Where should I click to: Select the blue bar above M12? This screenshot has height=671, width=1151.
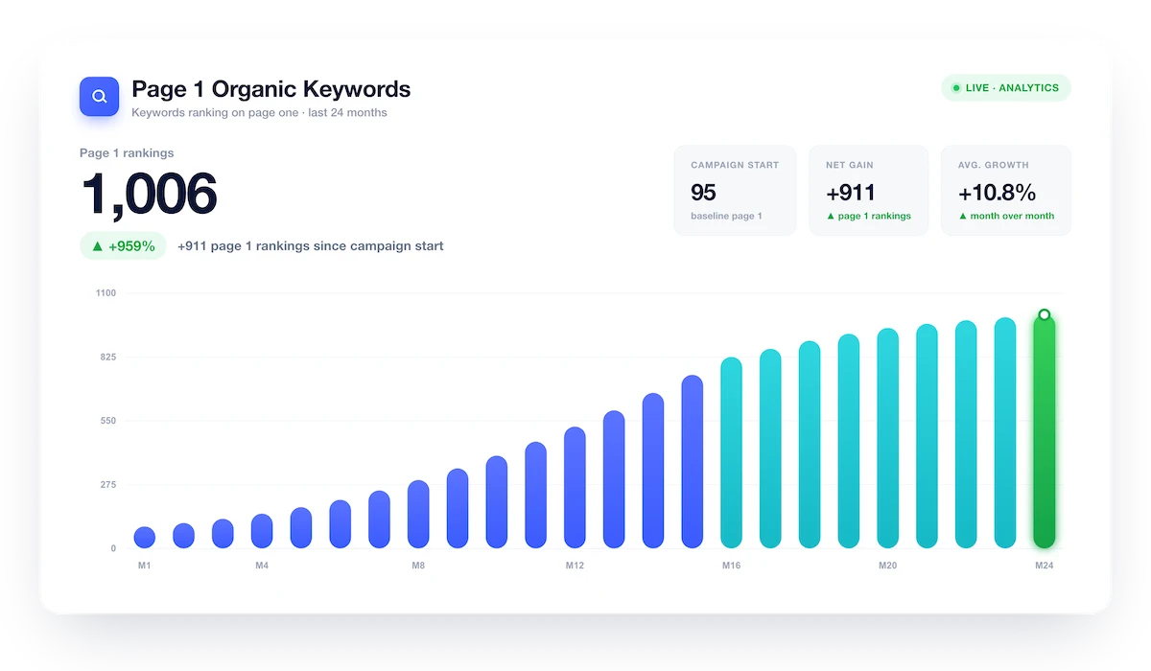[x=575, y=488]
